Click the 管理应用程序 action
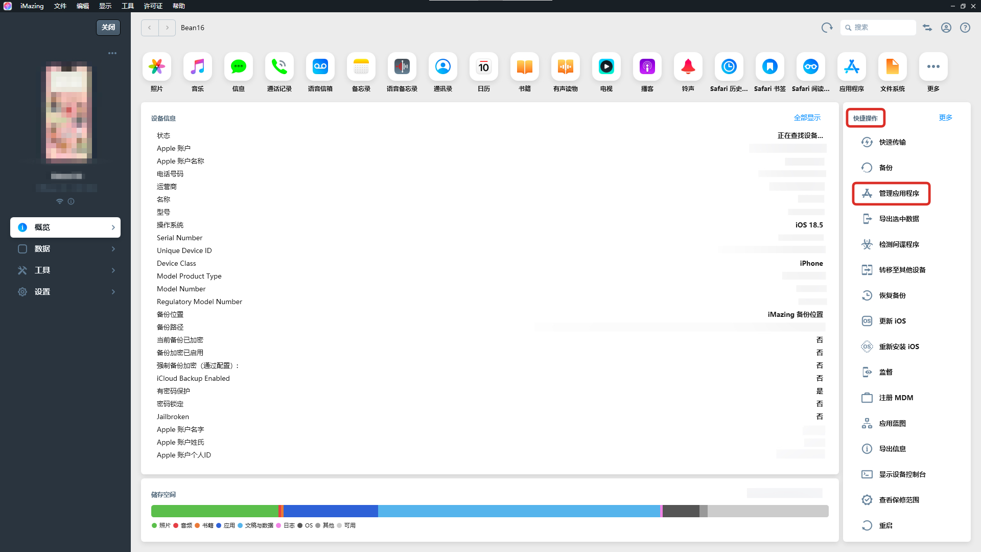 click(892, 193)
